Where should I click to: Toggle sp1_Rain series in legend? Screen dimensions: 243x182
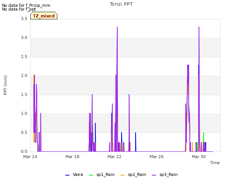(102, 175)
